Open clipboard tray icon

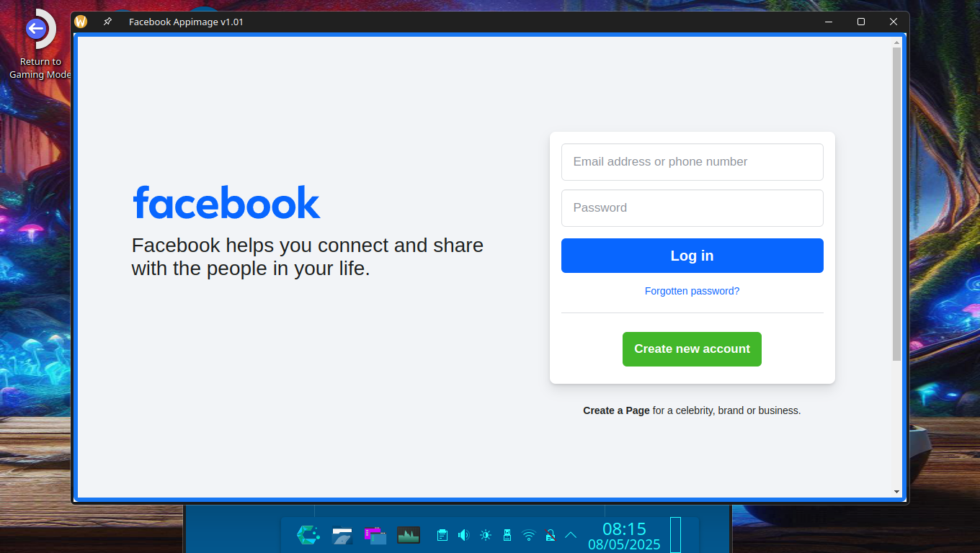point(442,535)
